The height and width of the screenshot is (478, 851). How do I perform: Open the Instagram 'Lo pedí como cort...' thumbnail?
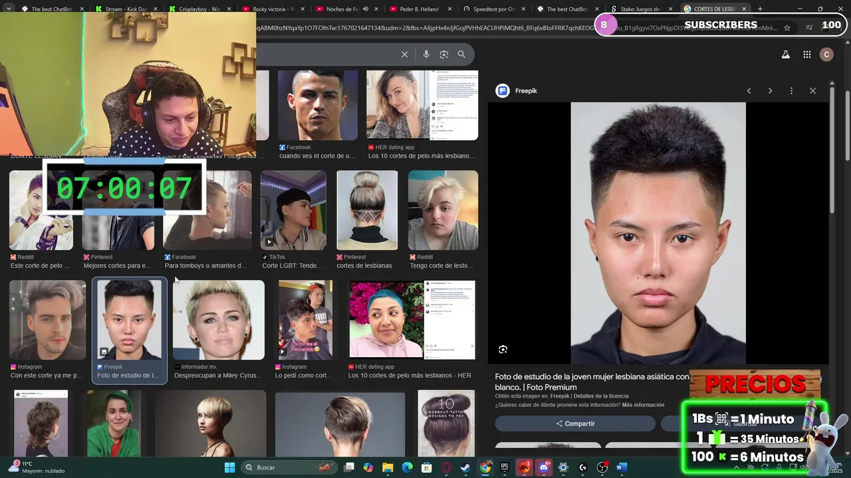(x=305, y=320)
